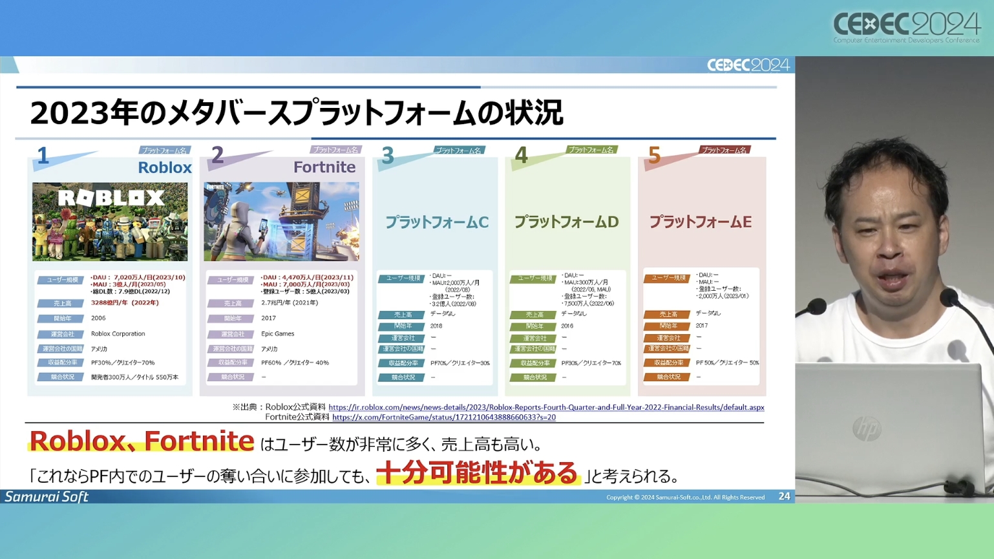This screenshot has height=559, width=994.
Task: Click the Roblox start year '2006'
Action: pos(98,318)
